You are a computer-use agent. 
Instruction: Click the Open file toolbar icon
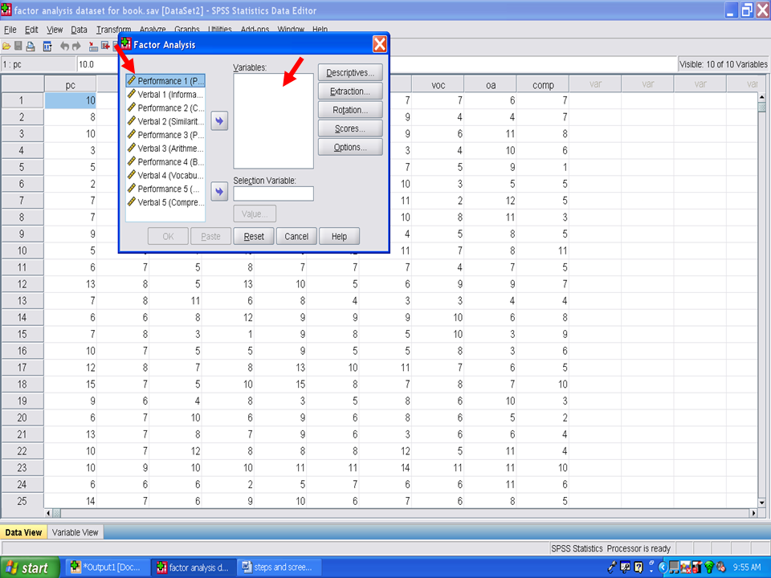pyautogui.click(x=6, y=46)
